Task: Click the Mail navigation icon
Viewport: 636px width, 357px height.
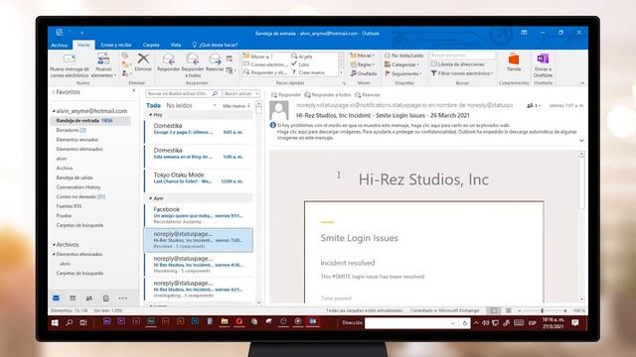Action: pyautogui.click(x=56, y=298)
